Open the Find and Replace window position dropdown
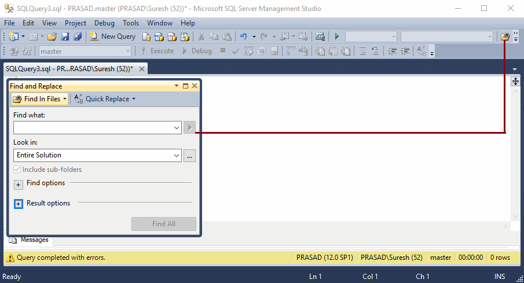 177,86
